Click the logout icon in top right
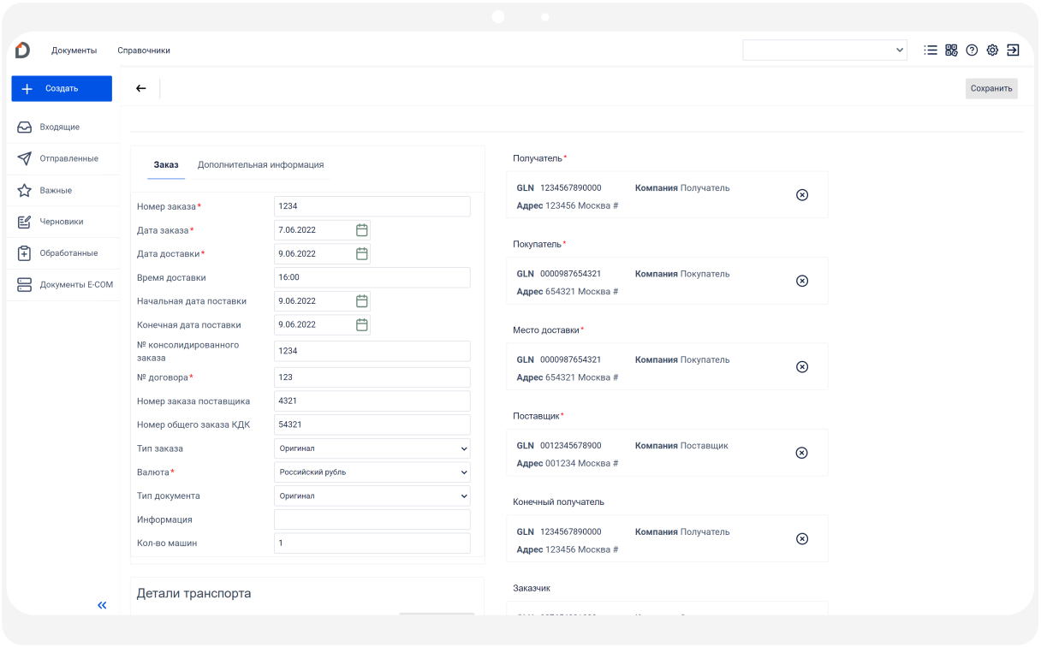This screenshot has height=647, width=1041. (x=1013, y=50)
